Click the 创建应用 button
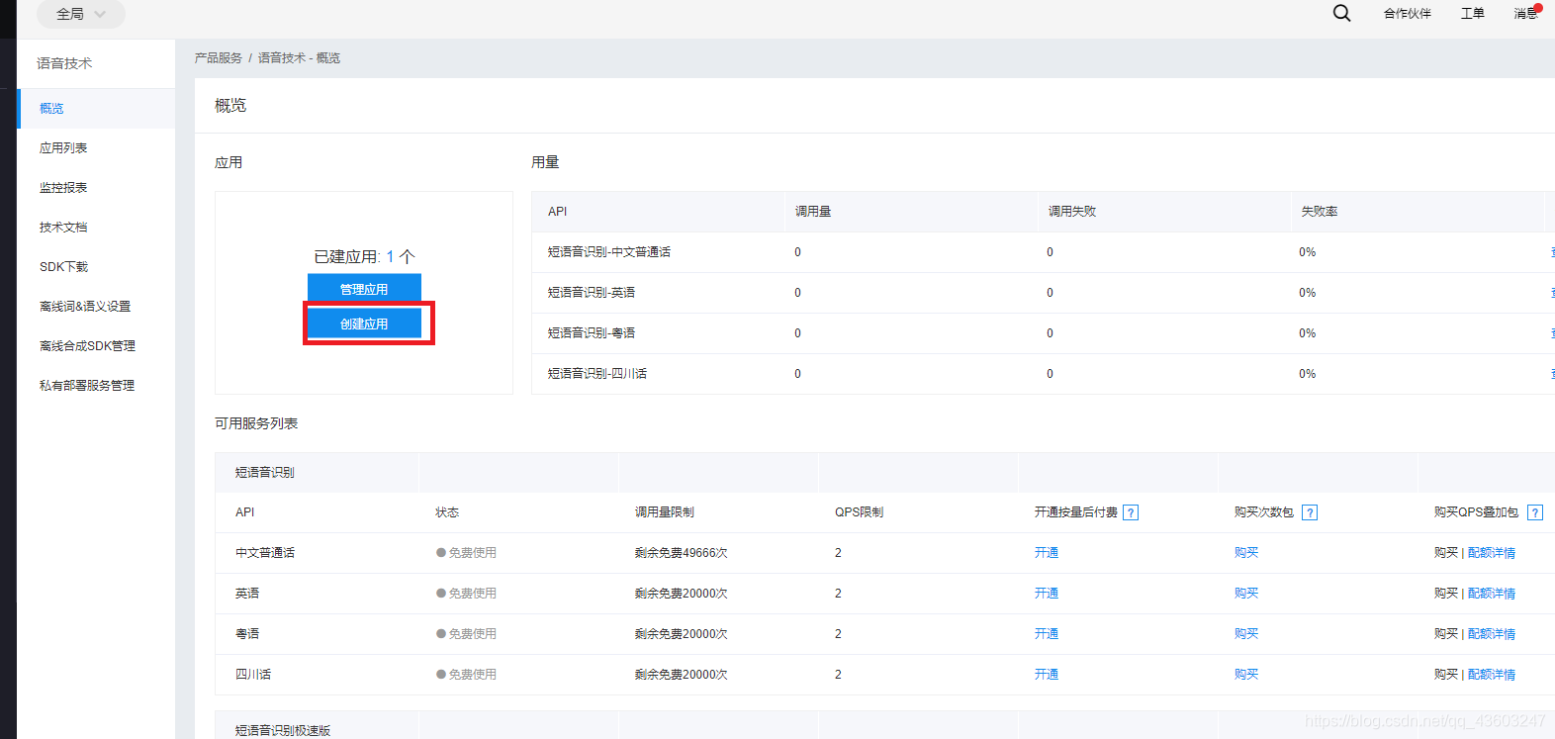Viewport: 1555px width, 739px height. click(364, 323)
